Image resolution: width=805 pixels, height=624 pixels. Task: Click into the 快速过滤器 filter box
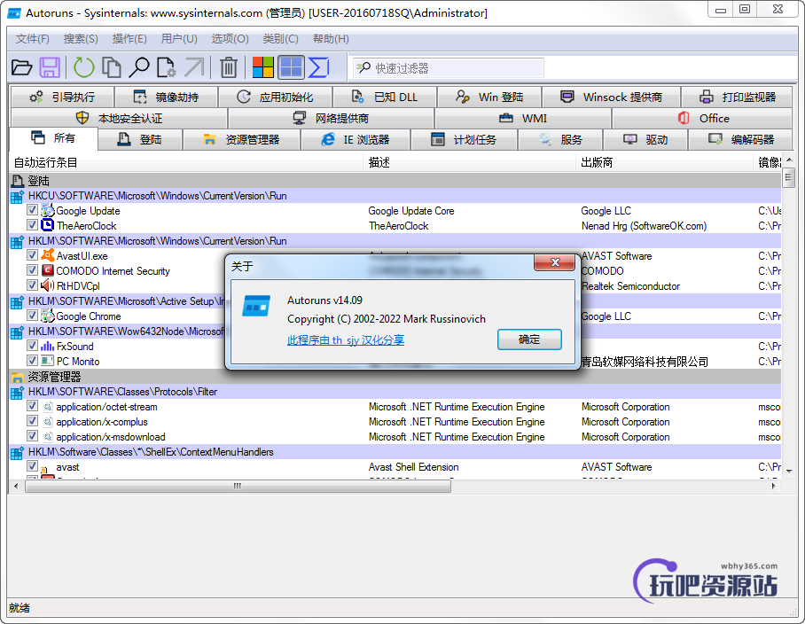pyautogui.click(x=448, y=67)
